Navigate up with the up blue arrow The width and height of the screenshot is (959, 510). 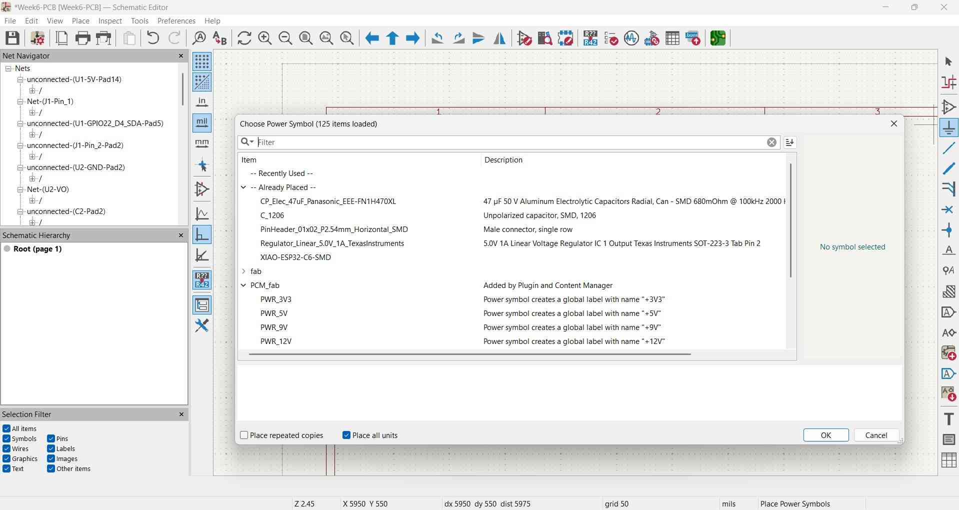pyautogui.click(x=392, y=38)
